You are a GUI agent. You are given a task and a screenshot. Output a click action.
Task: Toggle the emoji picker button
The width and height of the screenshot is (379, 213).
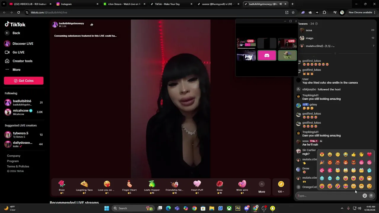point(365,196)
